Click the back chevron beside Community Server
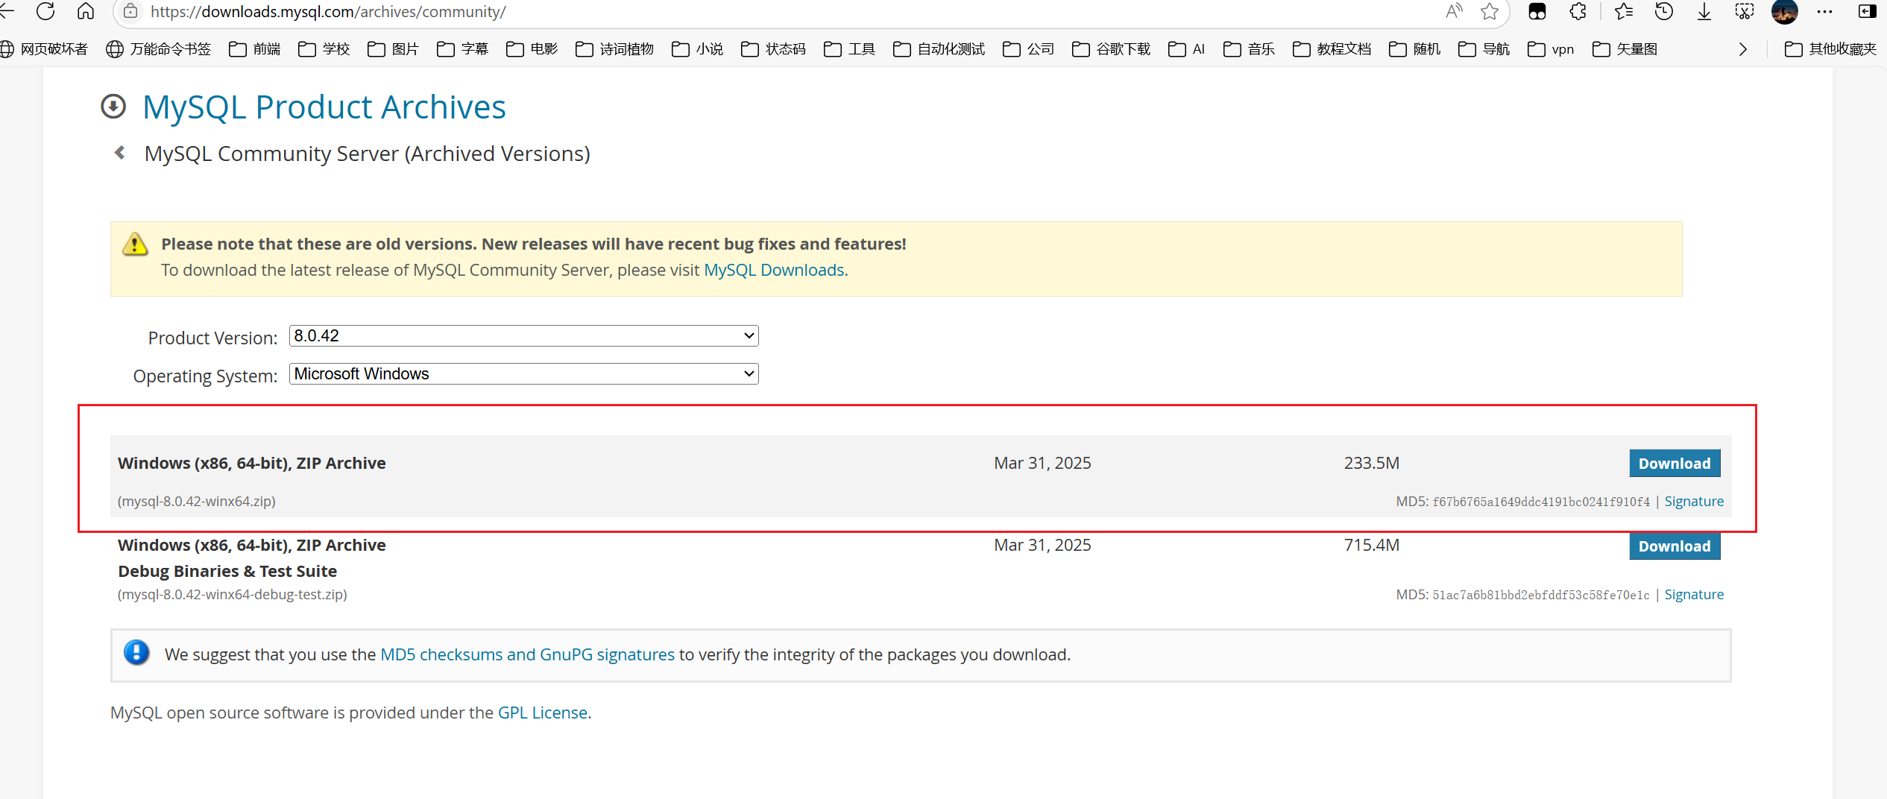The height and width of the screenshot is (799, 1887). pyautogui.click(x=119, y=153)
